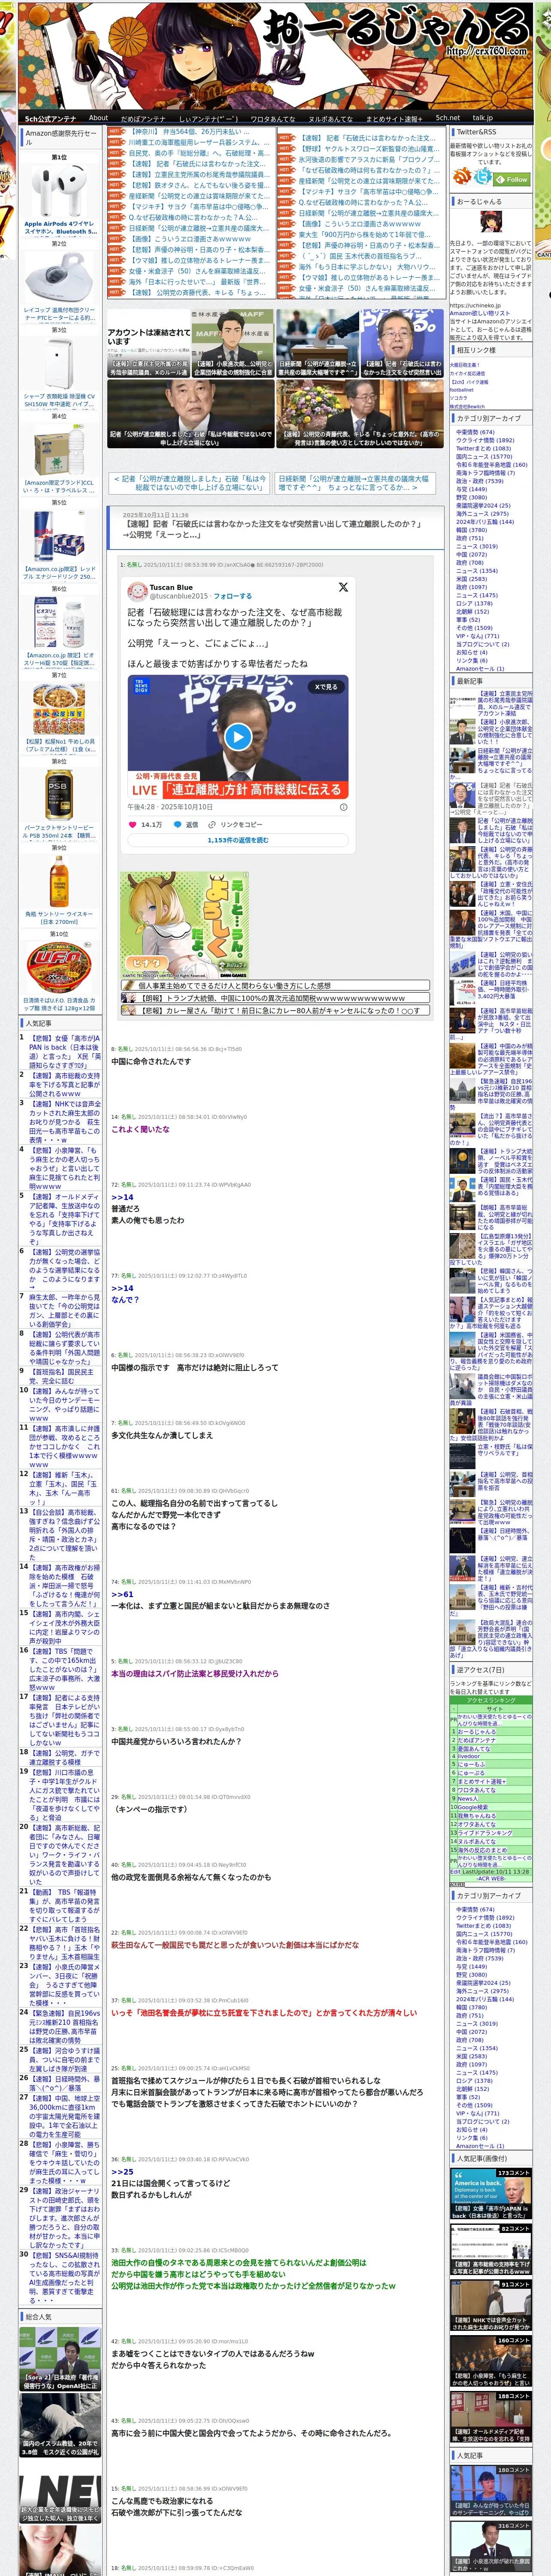This screenshot has width=551, height=2576.
Task: Click the green Follow button
Action: pos(513,179)
